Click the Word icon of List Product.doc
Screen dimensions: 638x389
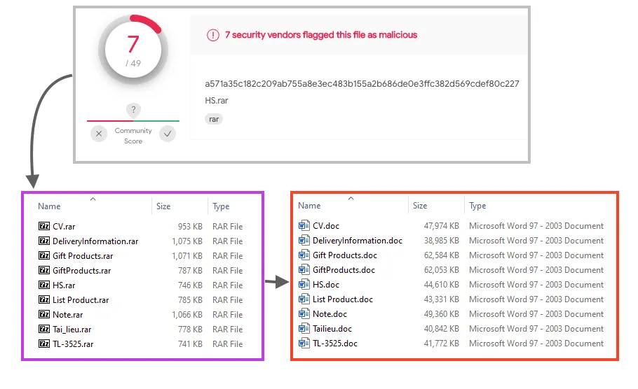pyautogui.click(x=304, y=299)
